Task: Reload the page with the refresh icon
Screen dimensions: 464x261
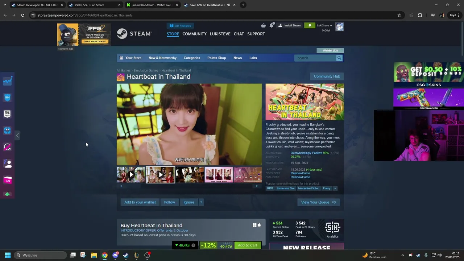Action: [x=22, y=15]
